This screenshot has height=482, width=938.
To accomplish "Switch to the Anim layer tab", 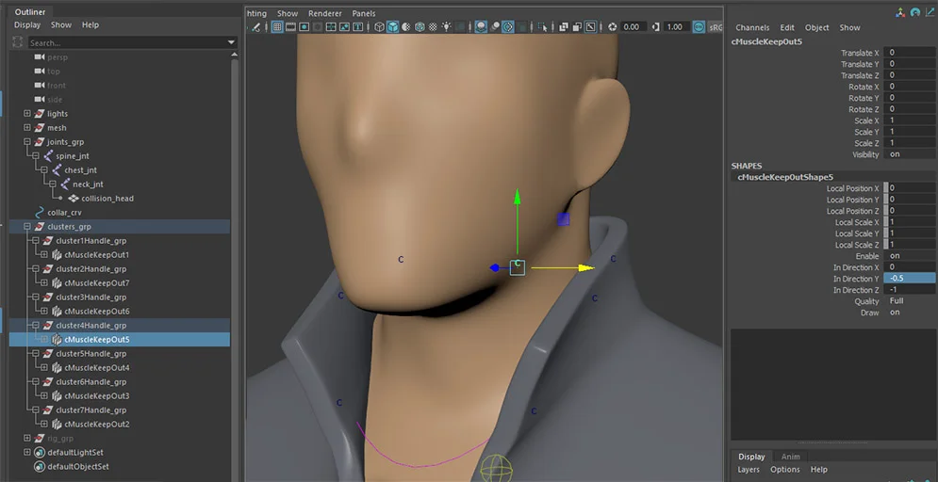I will [791, 457].
